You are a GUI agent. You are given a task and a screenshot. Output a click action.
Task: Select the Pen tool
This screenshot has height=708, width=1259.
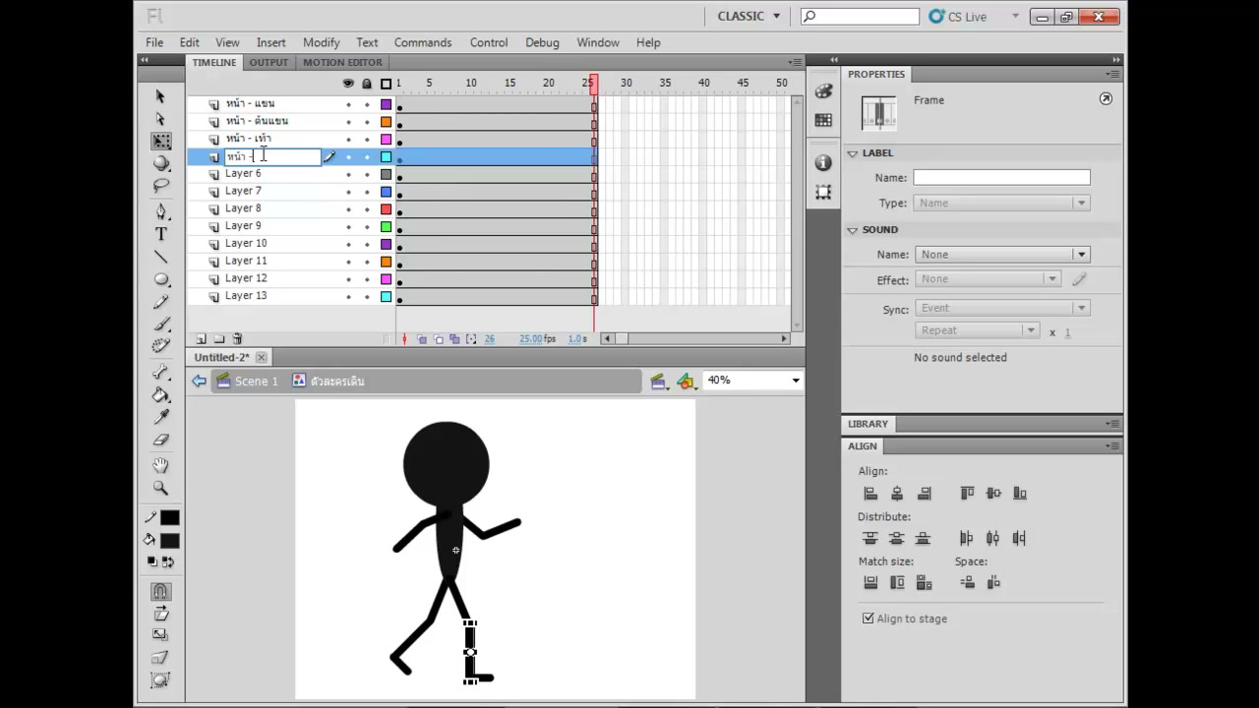point(161,211)
